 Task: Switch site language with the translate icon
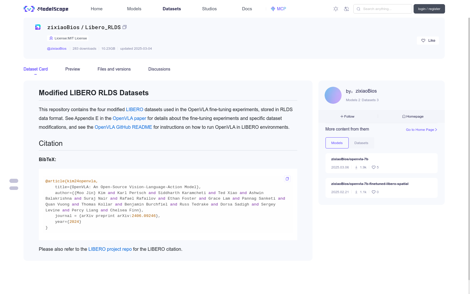coord(346,9)
